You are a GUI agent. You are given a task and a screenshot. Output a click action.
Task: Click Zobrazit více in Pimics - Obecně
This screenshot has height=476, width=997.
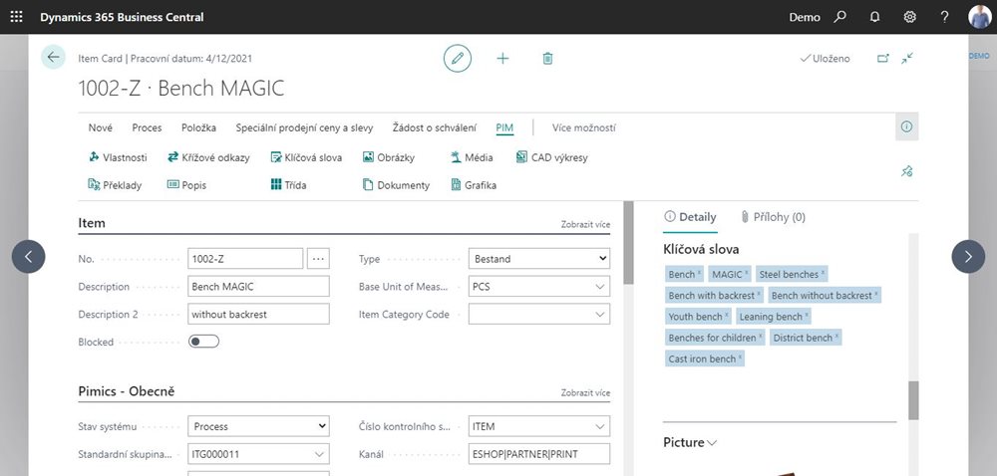[x=585, y=393]
